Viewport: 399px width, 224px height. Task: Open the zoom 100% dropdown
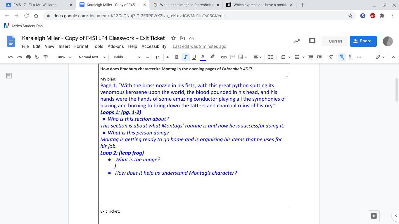tap(63, 57)
